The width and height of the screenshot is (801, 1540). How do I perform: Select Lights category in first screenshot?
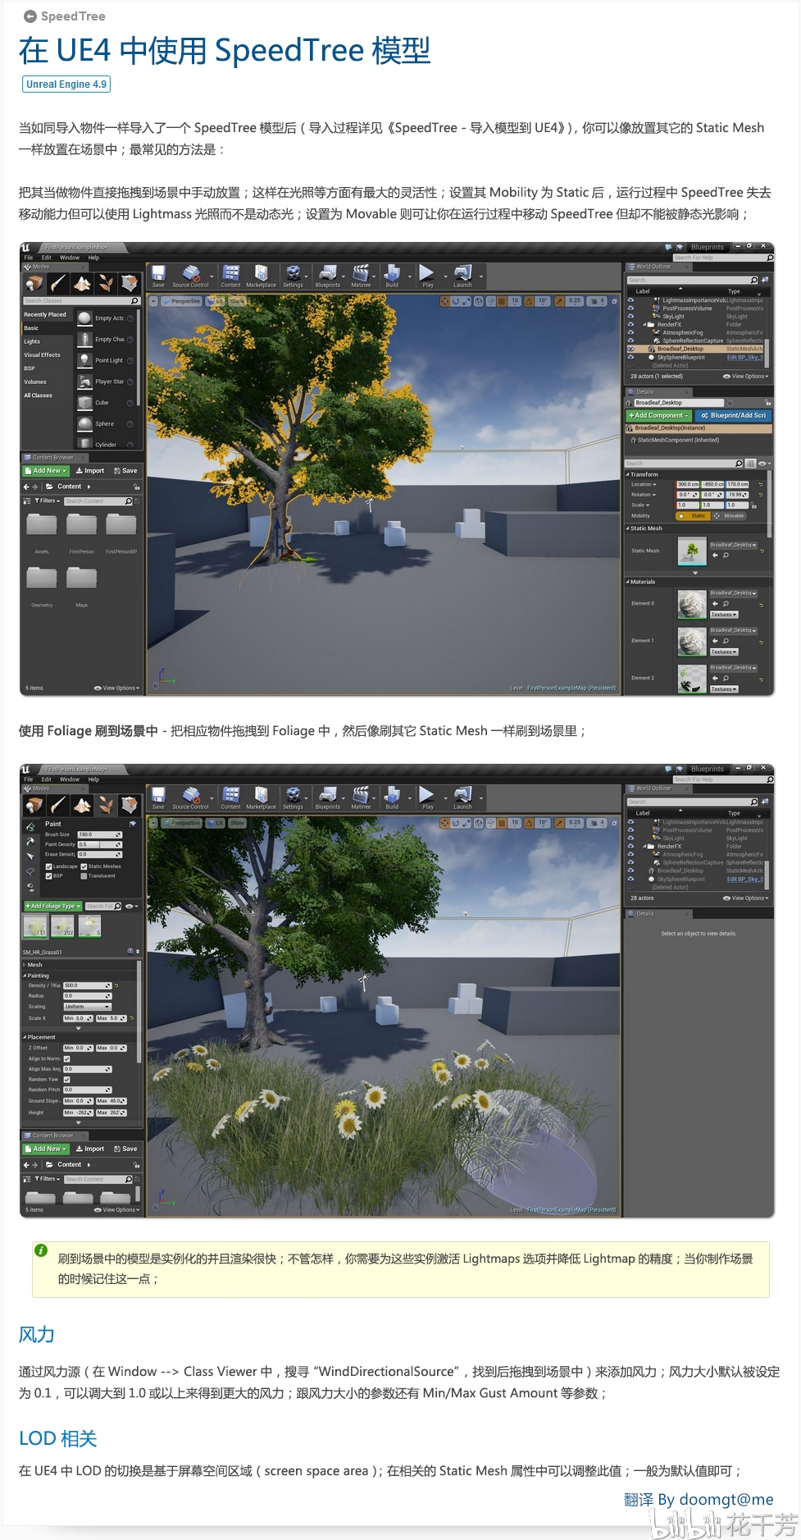[32, 341]
